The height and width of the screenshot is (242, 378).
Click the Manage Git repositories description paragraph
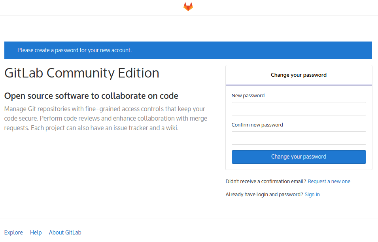click(106, 118)
